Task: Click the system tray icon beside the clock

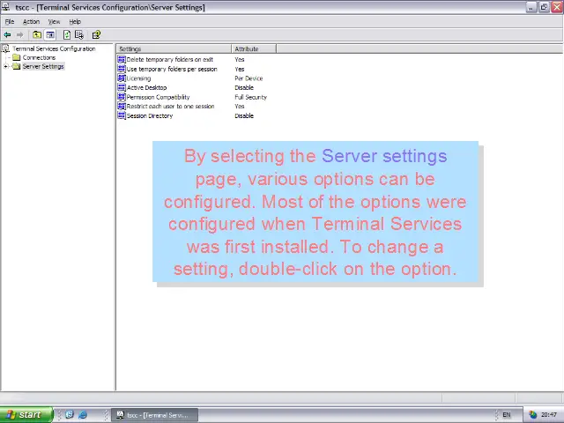Action: pos(532,415)
